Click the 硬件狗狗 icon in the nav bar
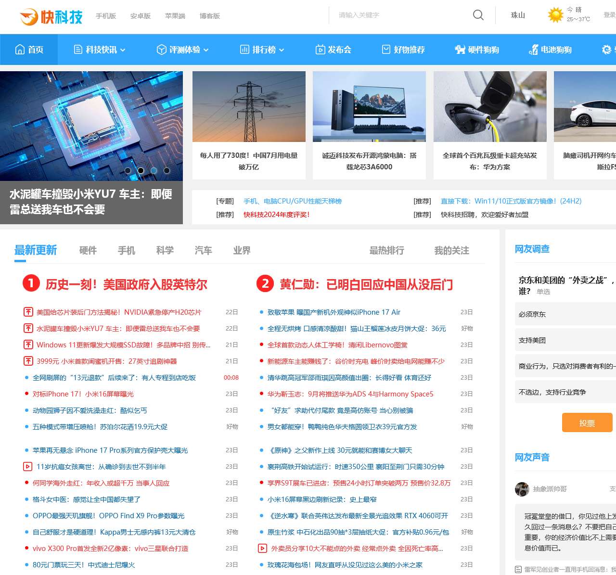616x575 pixels. tap(460, 49)
